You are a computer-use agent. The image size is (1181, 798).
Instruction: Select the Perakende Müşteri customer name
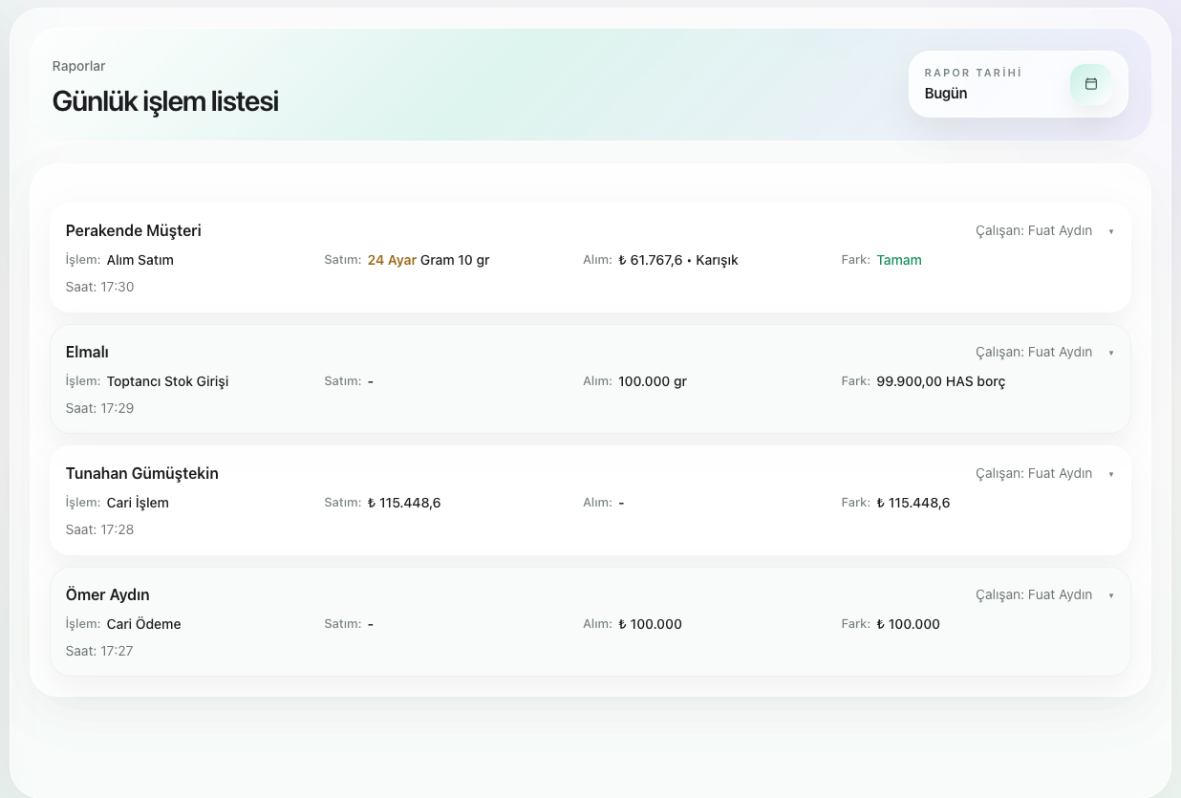click(134, 230)
